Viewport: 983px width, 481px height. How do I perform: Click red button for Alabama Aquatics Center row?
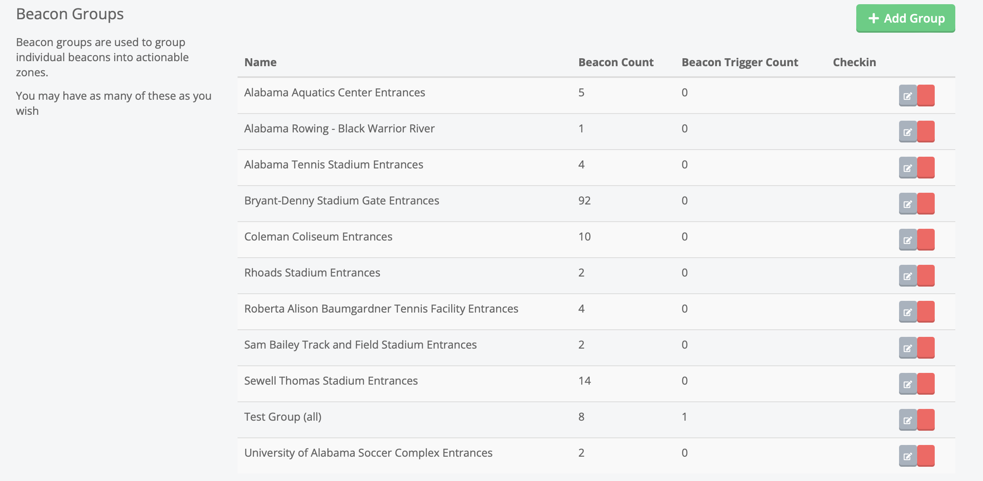pos(926,96)
